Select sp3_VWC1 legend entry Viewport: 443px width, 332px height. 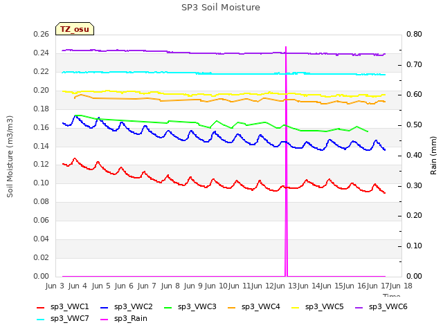tap(63, 307)
